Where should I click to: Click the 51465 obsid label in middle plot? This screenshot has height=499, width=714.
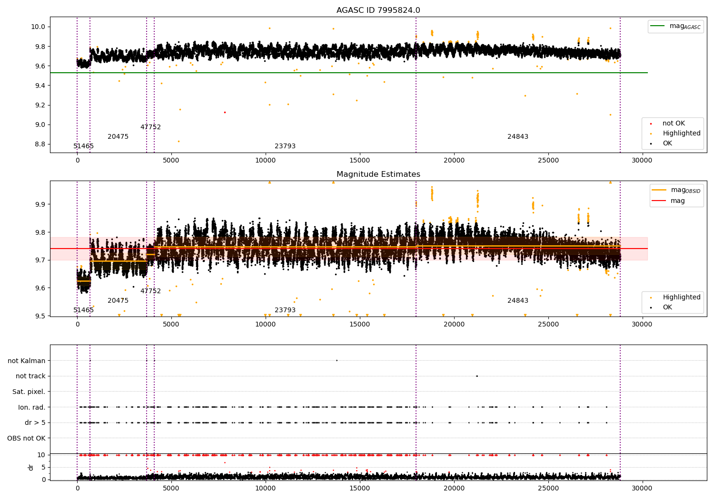click(x=83, y=310)
